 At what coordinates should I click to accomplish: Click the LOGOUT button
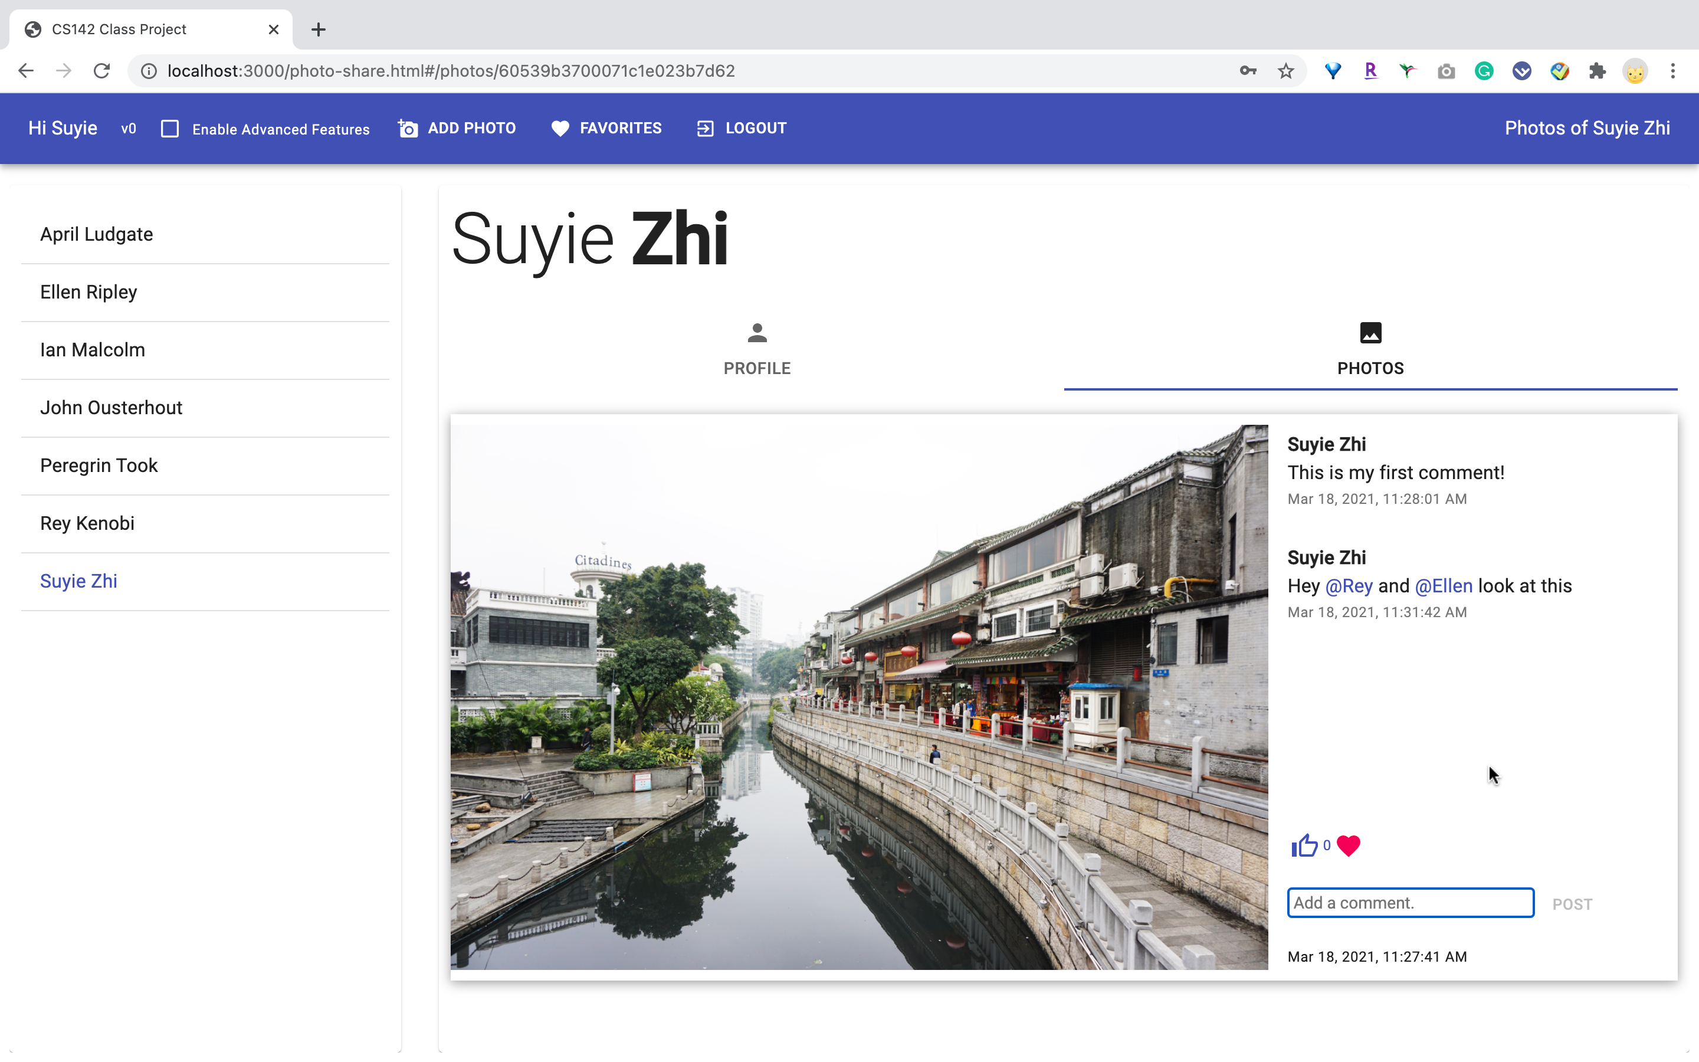[x=742, y=129]
